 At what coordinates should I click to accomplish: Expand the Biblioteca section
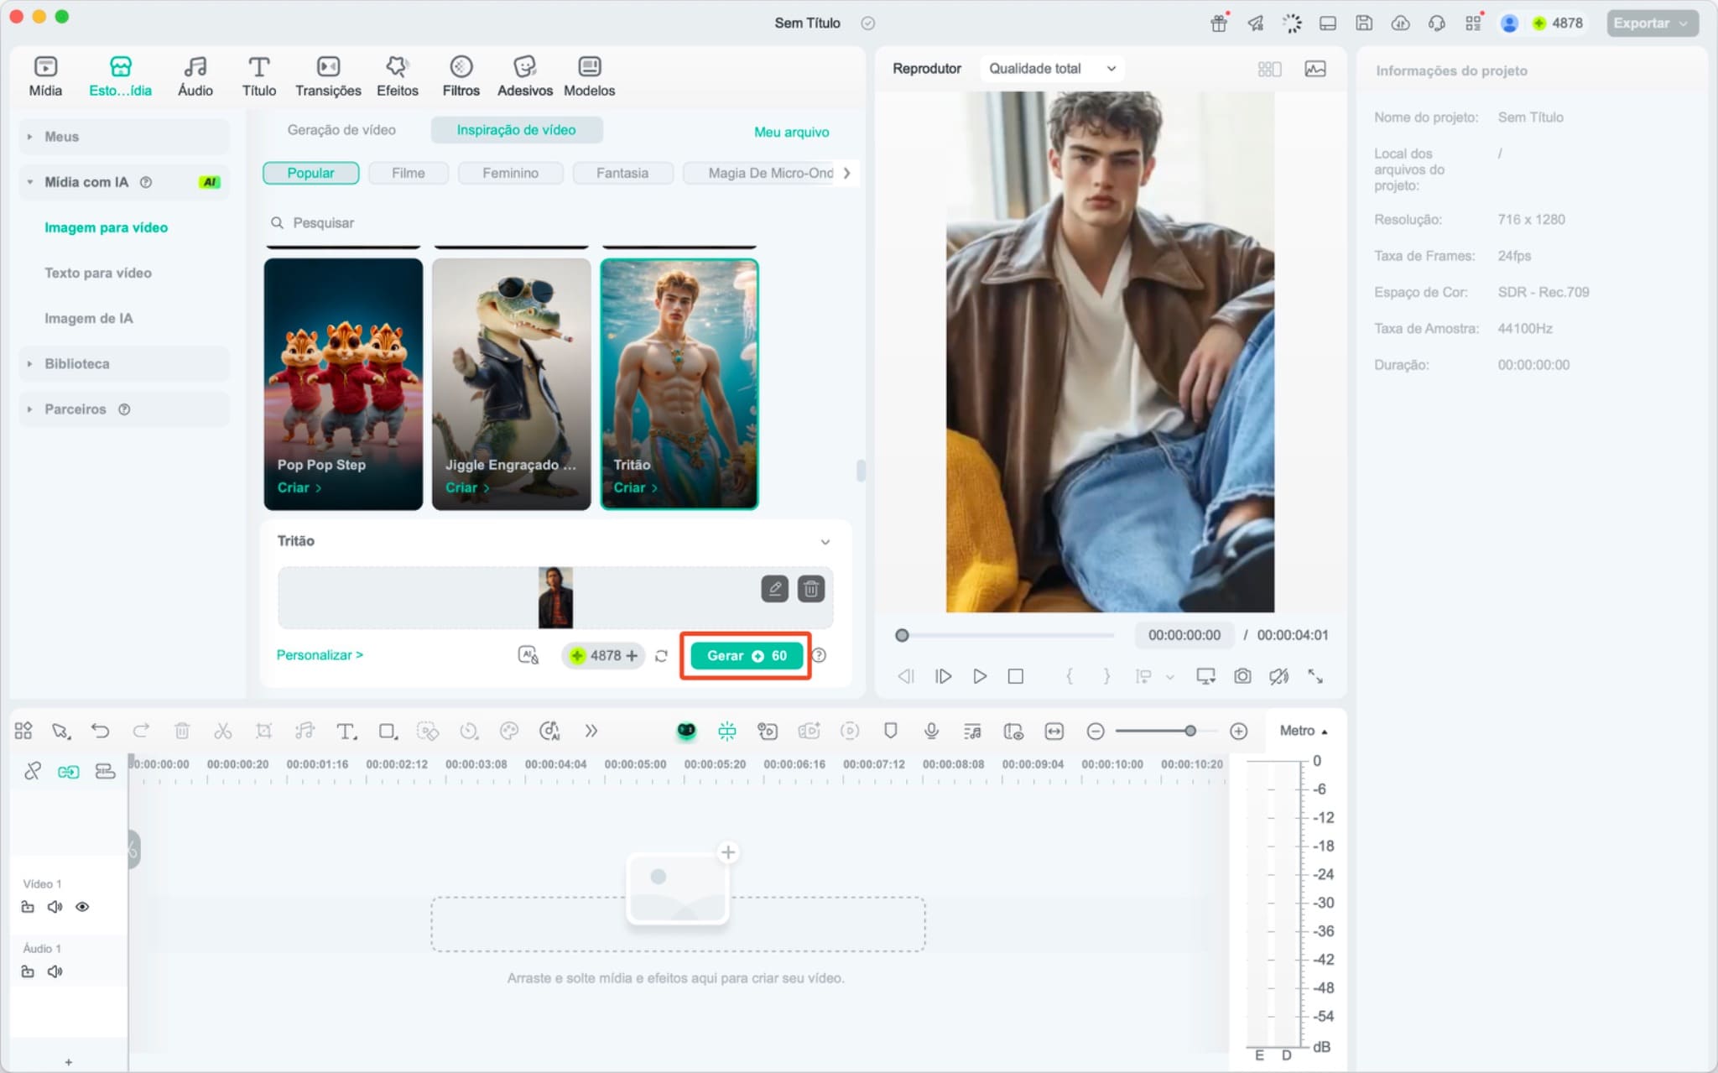123,363
